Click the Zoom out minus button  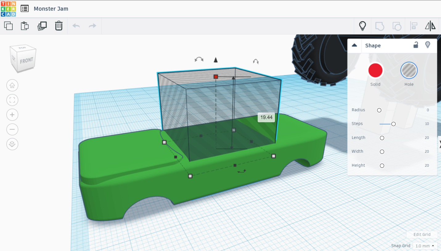12,129
